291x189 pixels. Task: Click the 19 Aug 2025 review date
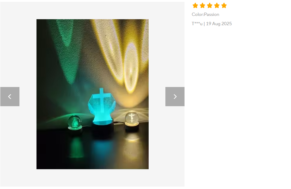click(x=219, y=24)
